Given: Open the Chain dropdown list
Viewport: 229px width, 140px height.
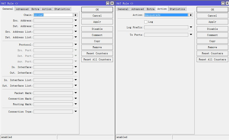Looking at the screenshot, I should click(x=76, y=15).
